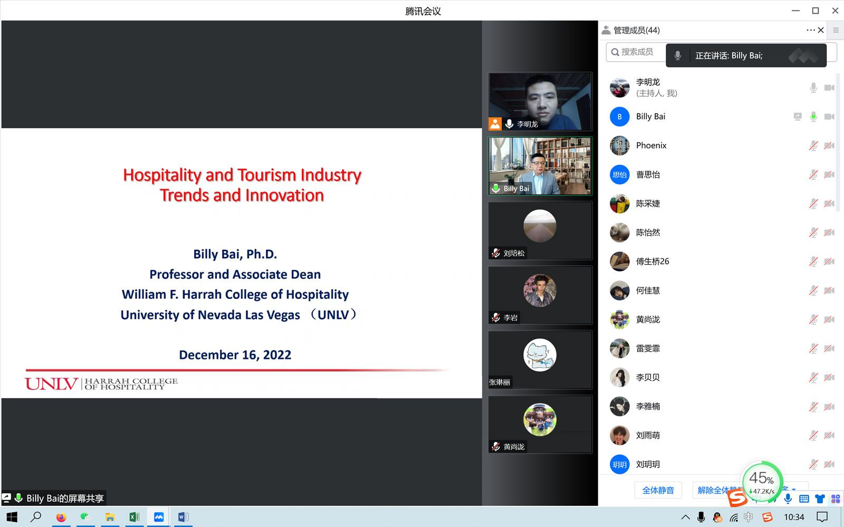
Task: Click 刘玥玥's camera-off icon
Action: [x=829, y=464]
